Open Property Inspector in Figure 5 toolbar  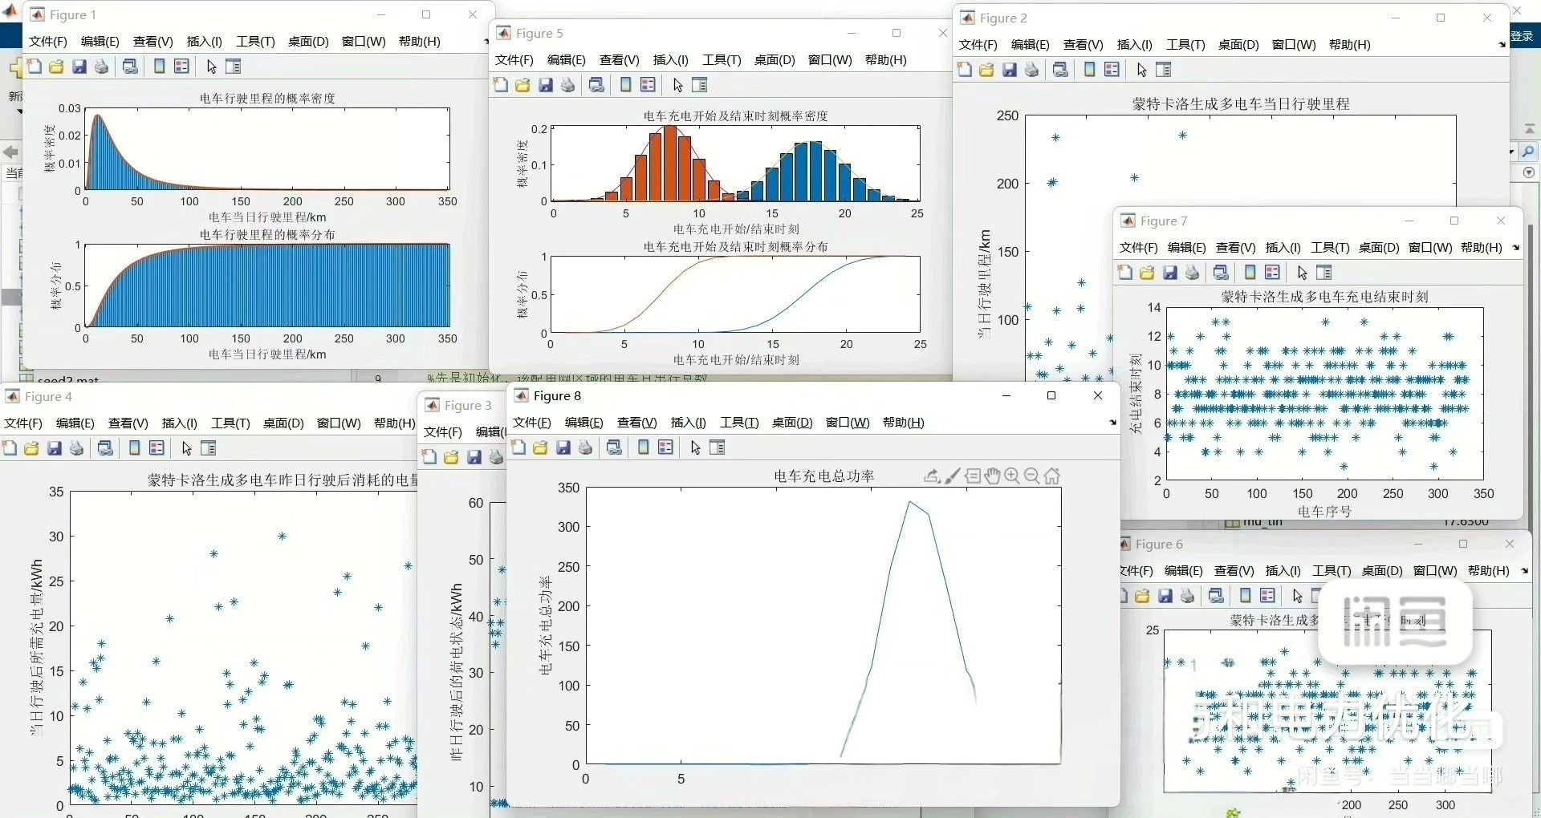click(700, 85)
